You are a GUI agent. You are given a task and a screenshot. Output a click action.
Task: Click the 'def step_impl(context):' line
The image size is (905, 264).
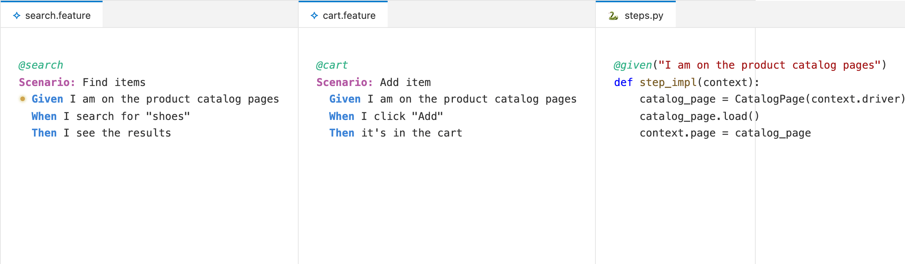click(687, 82)
